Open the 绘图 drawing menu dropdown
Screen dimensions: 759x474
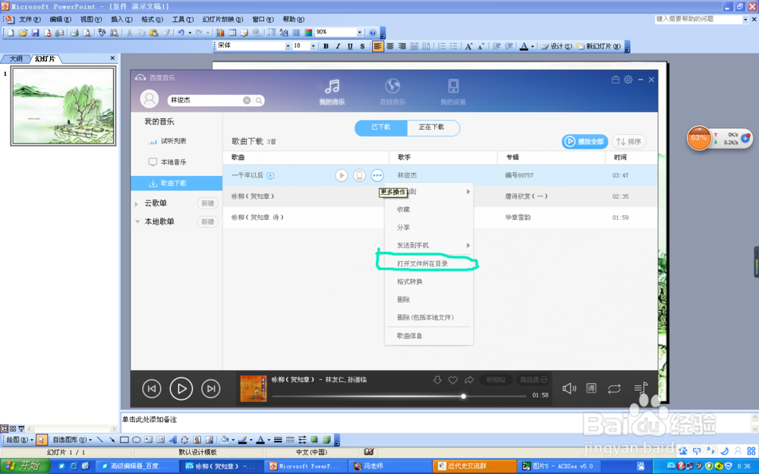pyautogui.click(x=20, y=440)
